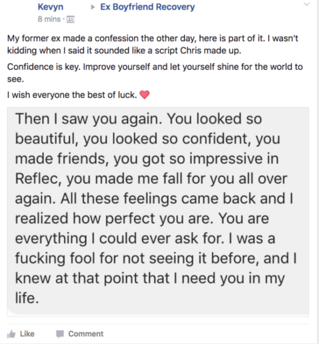Click the final word 'life.' in the image
This screenshot has height=344, width=319.
tap(27, 298)
